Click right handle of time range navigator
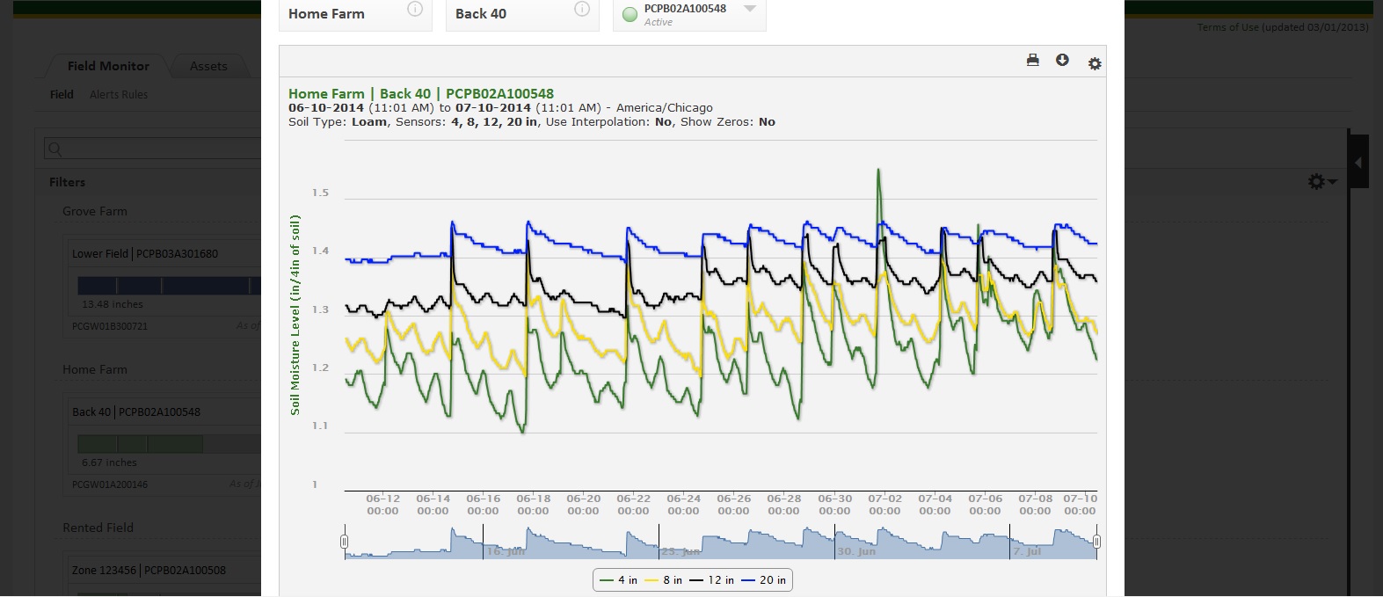 (1096, 542)
